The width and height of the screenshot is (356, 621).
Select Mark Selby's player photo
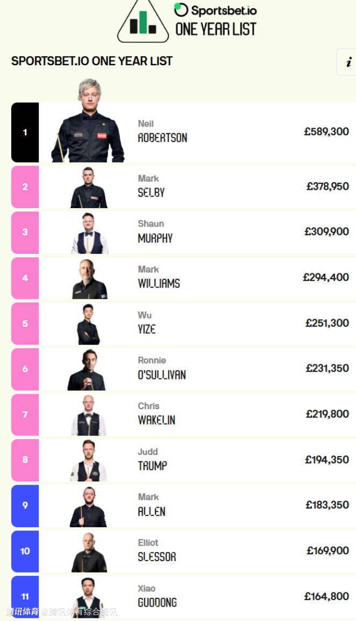[x=89, y=188]
